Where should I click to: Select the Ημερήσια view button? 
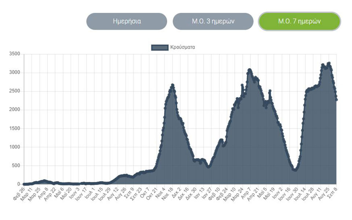126,21
